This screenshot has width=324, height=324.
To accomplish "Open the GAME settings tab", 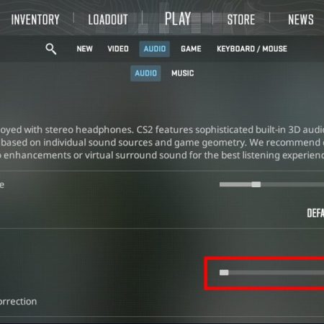I will click(191, 49).
